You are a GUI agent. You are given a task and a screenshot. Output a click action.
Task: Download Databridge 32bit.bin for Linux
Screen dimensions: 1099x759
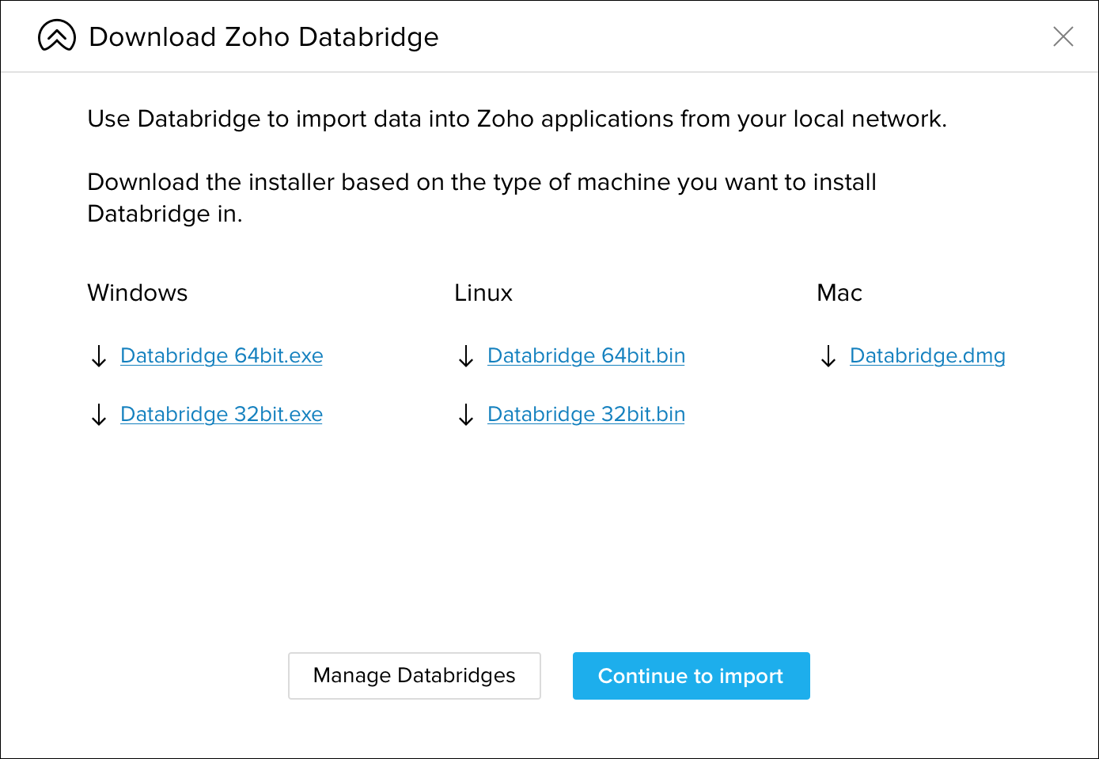pos(586,414)
